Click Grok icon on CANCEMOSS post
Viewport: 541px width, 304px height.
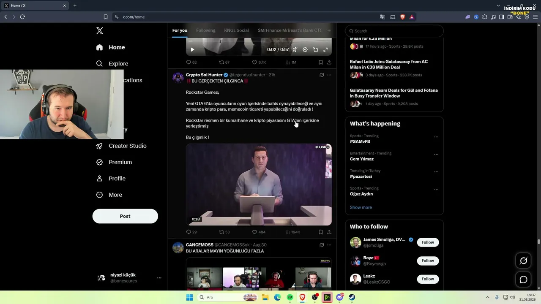point(322,245)
